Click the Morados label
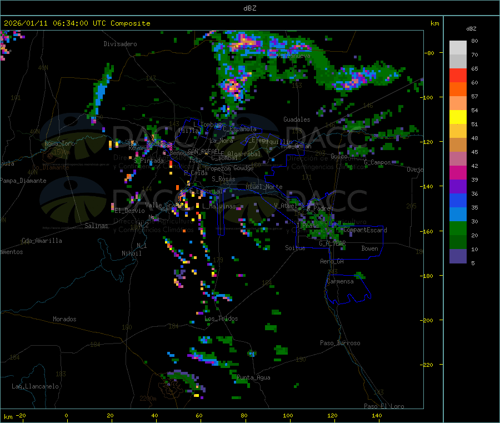This screenshot has width=500, height=423. pyautogui.click(x=64, y=319)
